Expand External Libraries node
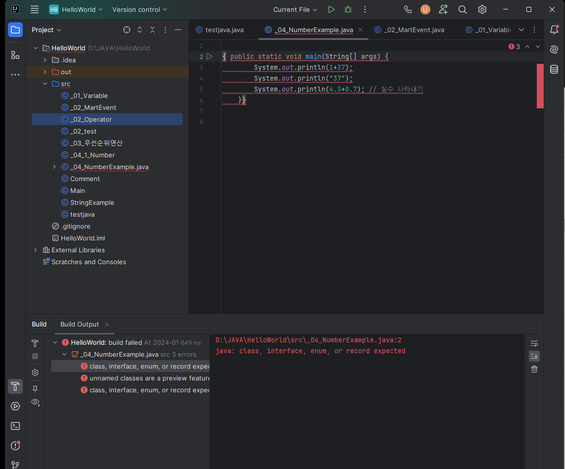 (x=35, y=250)
